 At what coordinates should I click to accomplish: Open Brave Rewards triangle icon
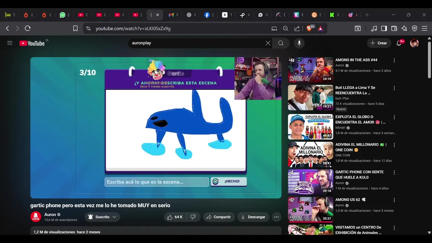321,29
